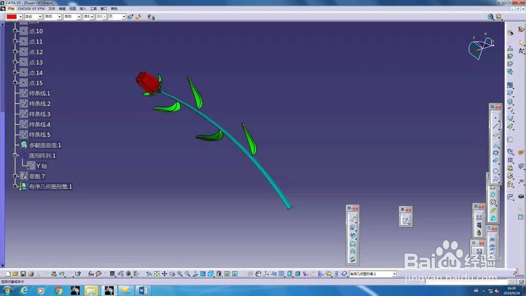Click the Undo icon

click(x=62, y=274)
